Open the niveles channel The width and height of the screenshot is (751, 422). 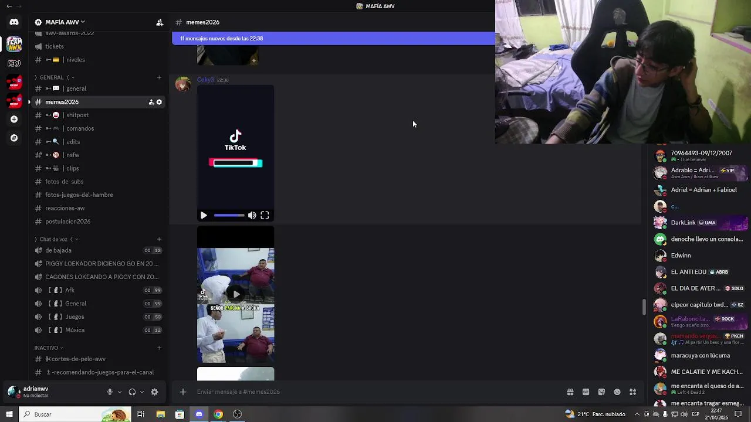(x=99, y=60)
